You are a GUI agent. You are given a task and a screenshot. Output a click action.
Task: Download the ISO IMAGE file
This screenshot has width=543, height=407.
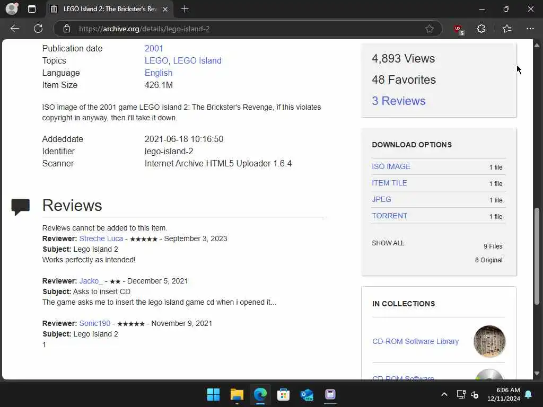point(391,166)
